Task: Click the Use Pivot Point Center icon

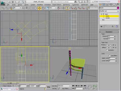Action: [59, 8]
